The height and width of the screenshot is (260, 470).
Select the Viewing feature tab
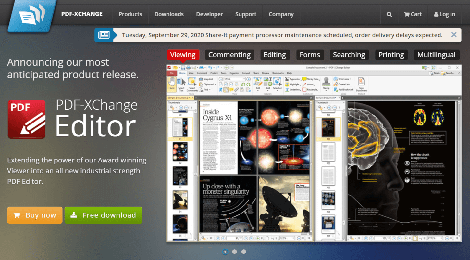click(183, 55)
